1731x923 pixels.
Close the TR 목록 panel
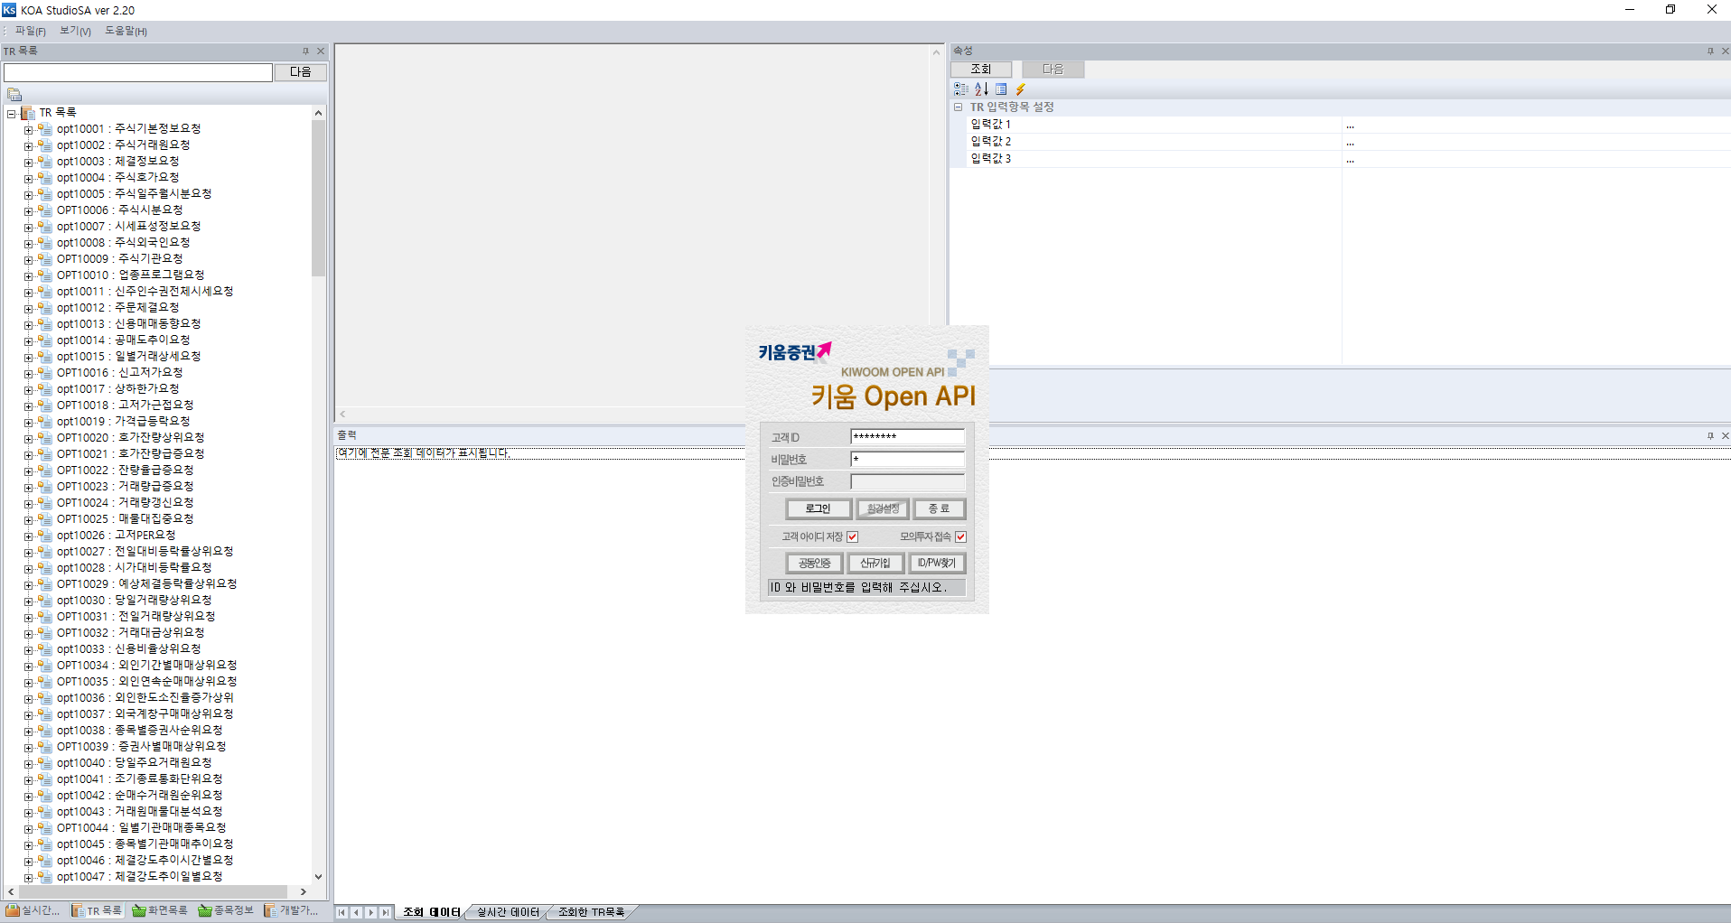[x=321, y=51]
